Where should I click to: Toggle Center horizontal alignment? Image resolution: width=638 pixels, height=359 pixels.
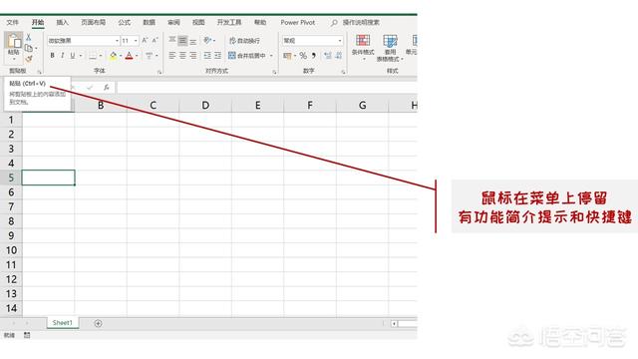[182, 56]
